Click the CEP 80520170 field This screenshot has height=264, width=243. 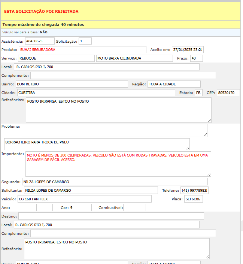(228, 92)
